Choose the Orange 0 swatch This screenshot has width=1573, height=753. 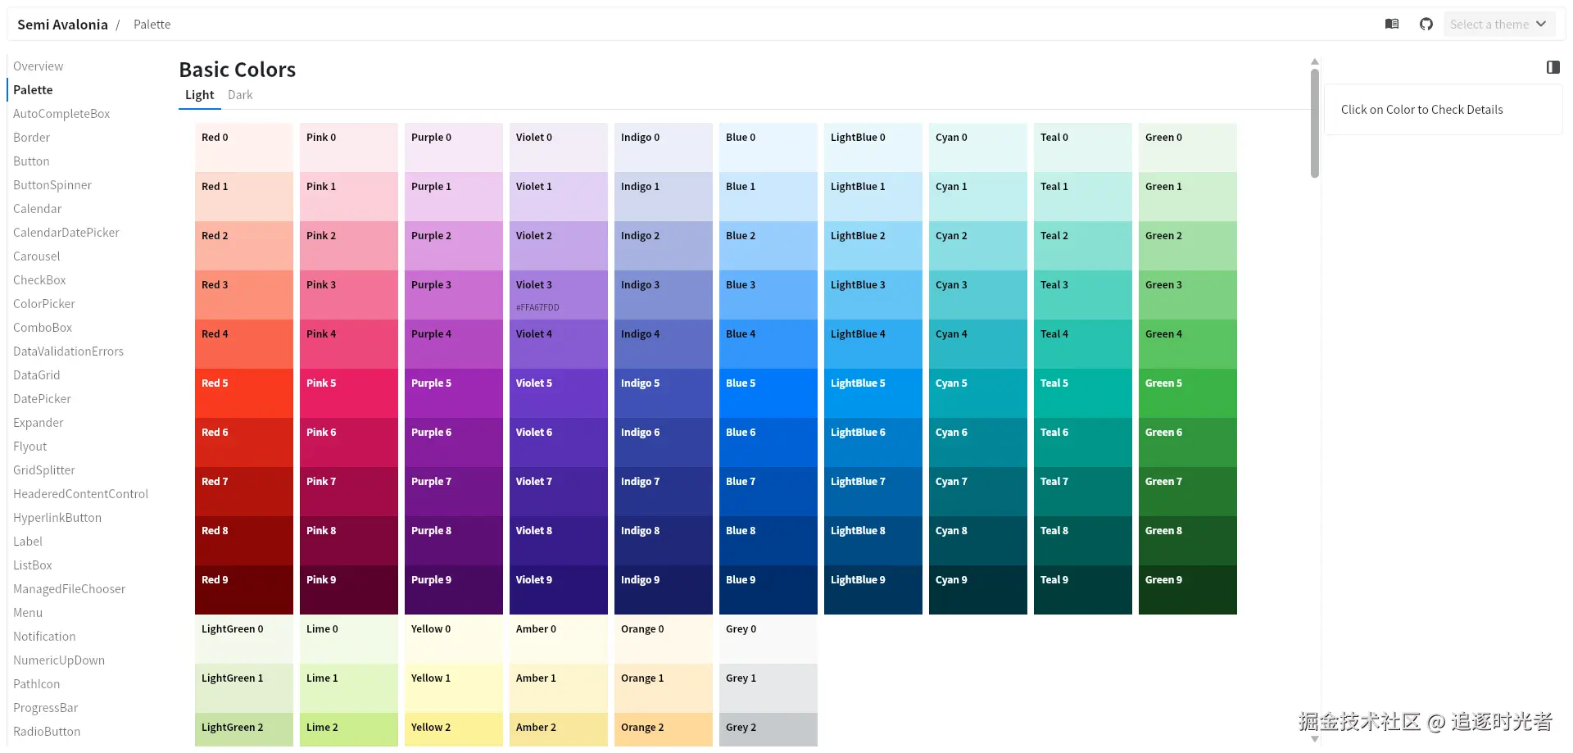click(x=664, y=639)
